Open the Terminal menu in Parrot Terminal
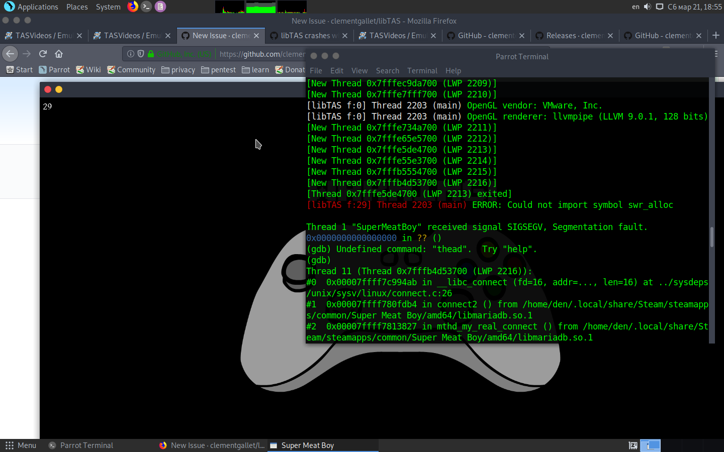Screen dimensions: 724x452 point(422,71)
